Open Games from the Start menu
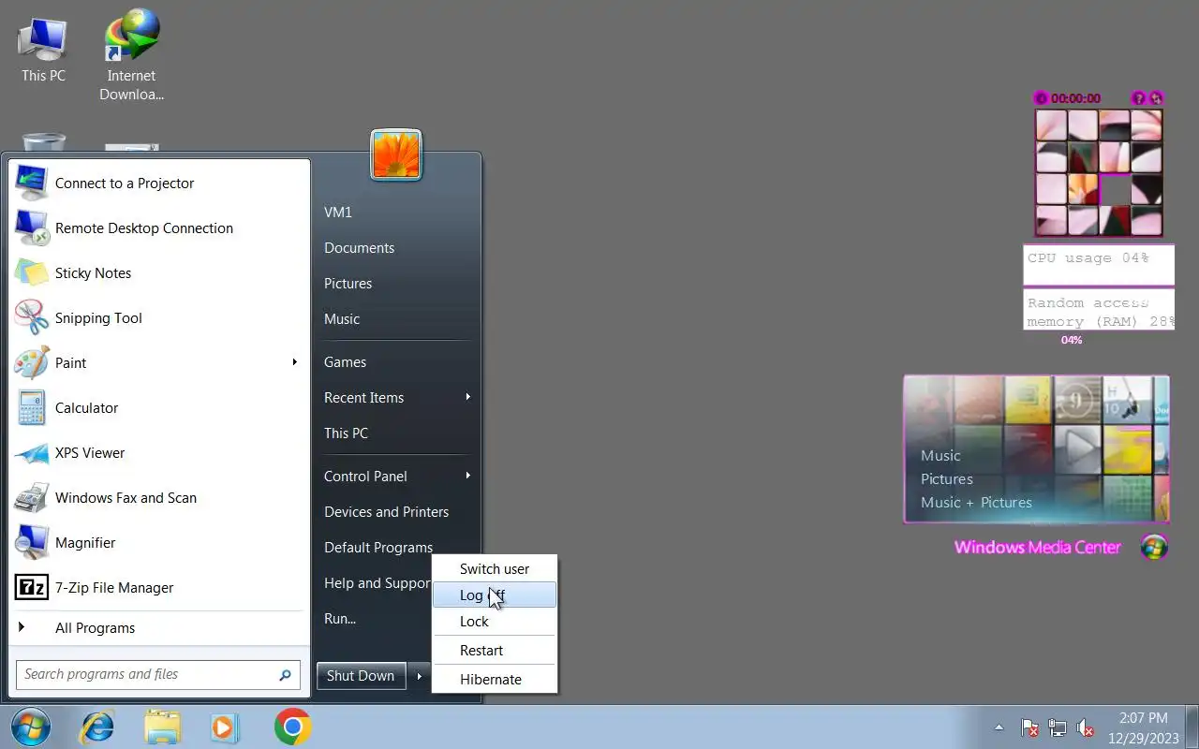Viewport: 1199px width, 749px height. click(346, 362)
